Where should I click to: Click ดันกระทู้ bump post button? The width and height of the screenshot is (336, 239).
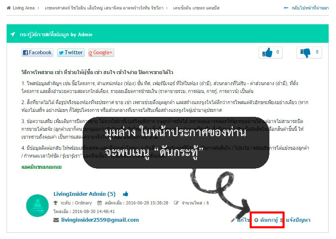click(x=266, y=220)
